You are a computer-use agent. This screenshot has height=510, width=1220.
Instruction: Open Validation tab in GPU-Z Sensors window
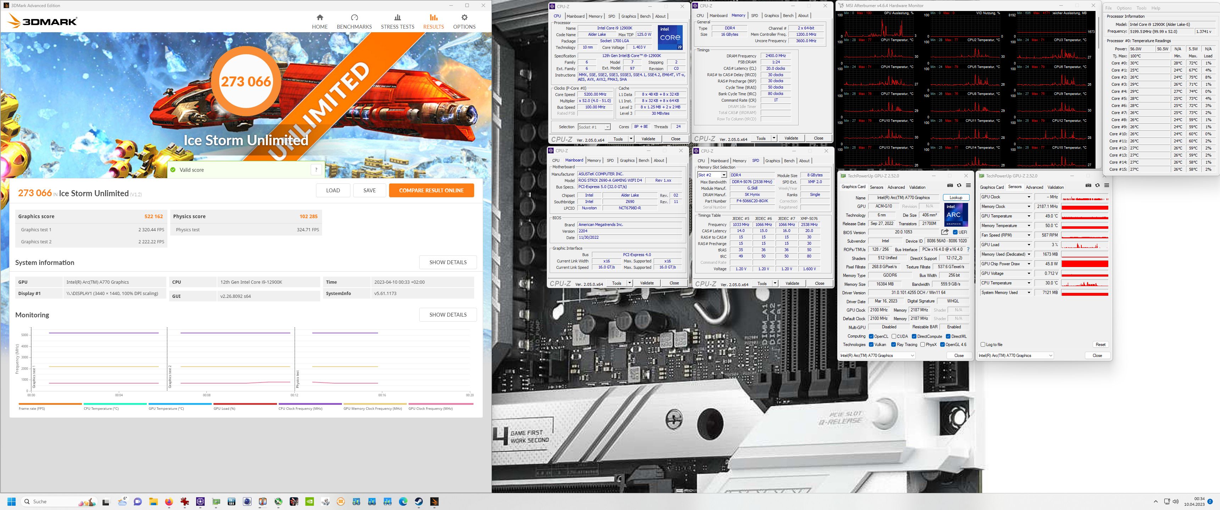click(x=1056, y=187)
